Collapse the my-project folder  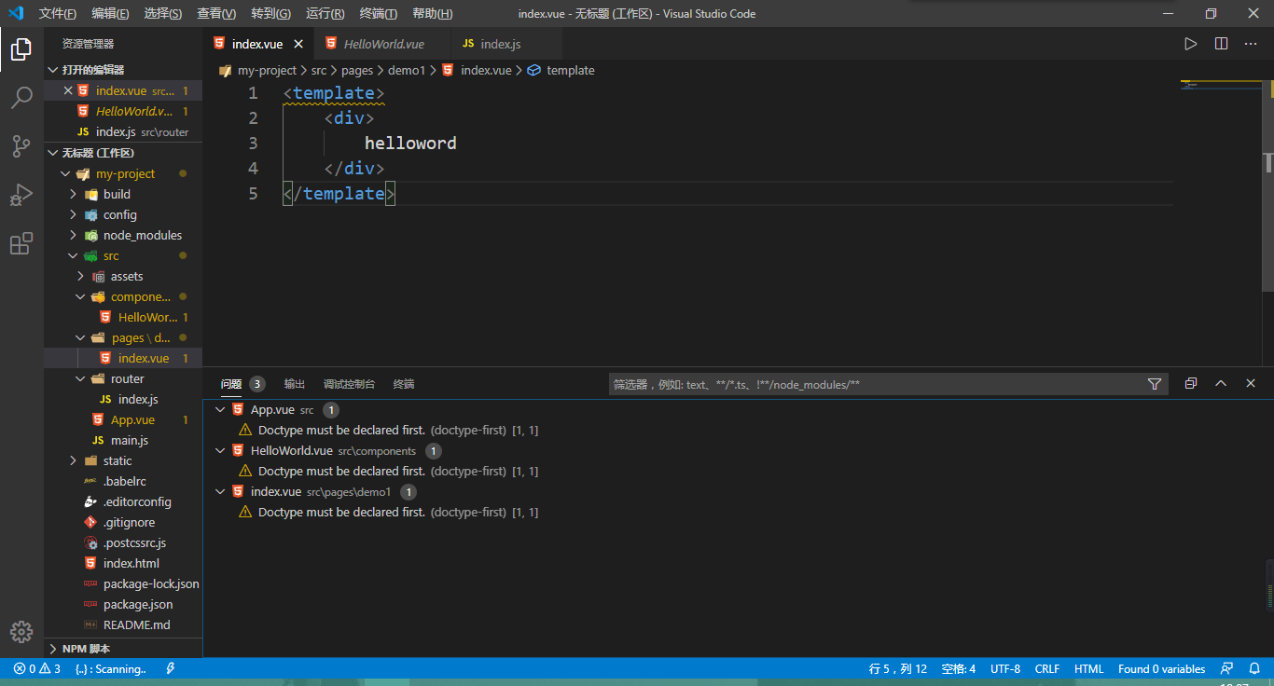[x=123, y=173]
